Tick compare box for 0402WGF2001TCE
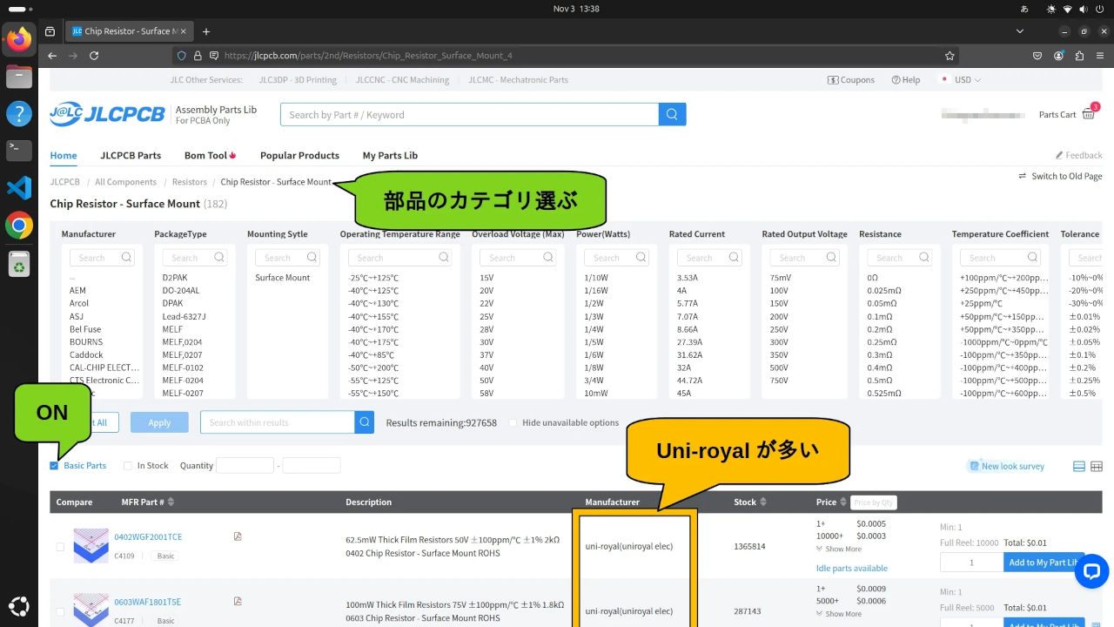Image resolution: width=1114 pixels, height=627 pixels. pyautogui.click(x=60, y=547)
